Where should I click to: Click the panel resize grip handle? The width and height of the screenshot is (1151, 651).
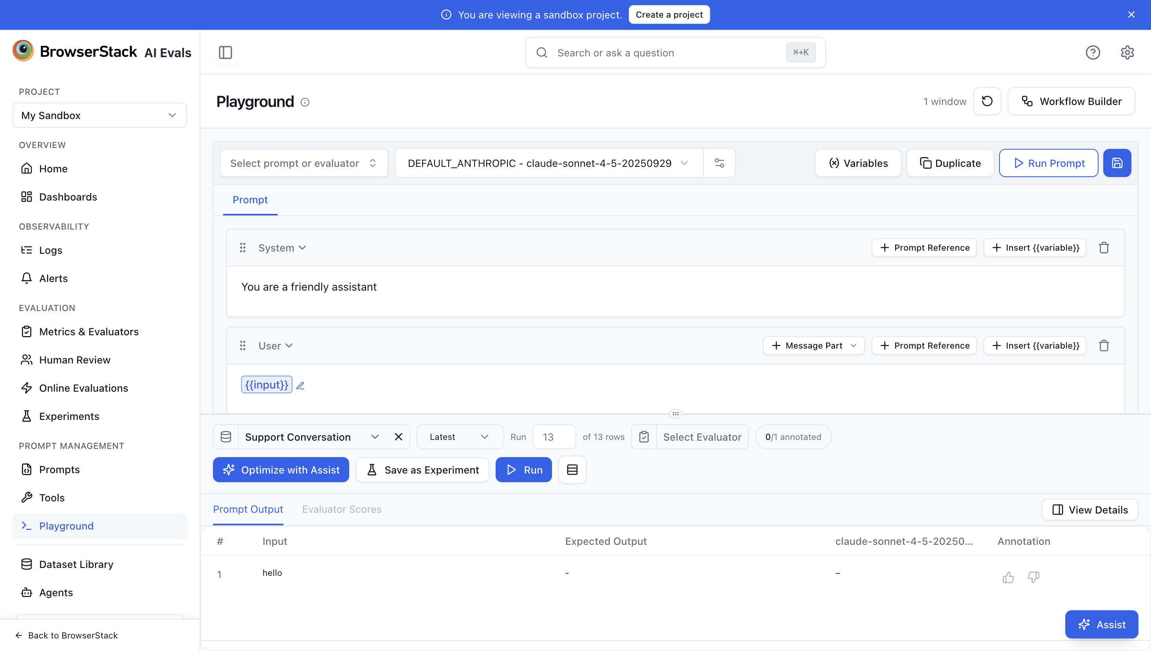[x=676, y=414]
